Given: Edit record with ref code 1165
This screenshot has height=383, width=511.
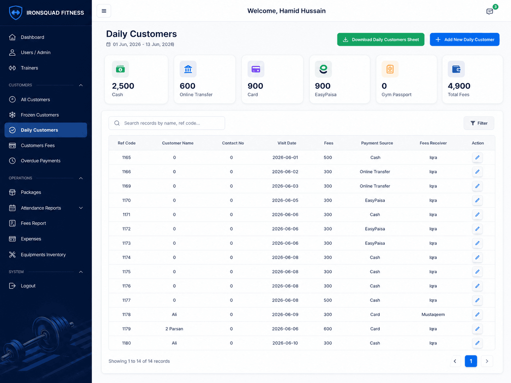Looking at the screenshot, I should pyautogui.click(x=477, y=157).
